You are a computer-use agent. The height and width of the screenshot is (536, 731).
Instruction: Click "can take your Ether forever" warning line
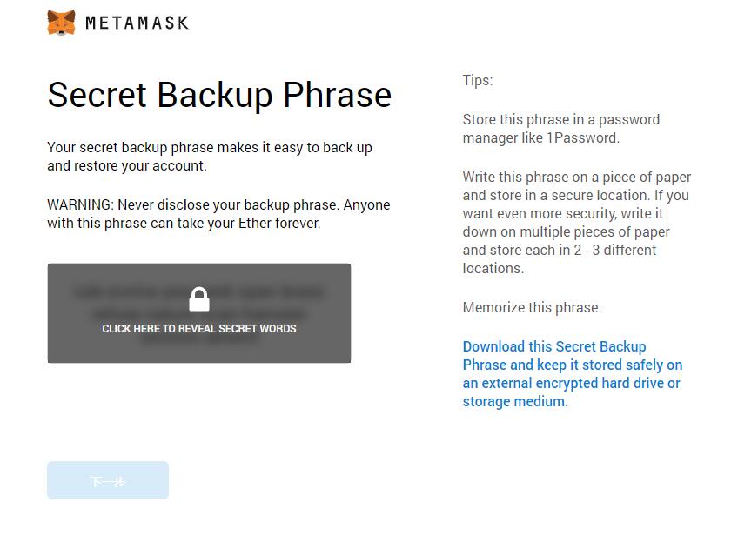click(222, 224)
